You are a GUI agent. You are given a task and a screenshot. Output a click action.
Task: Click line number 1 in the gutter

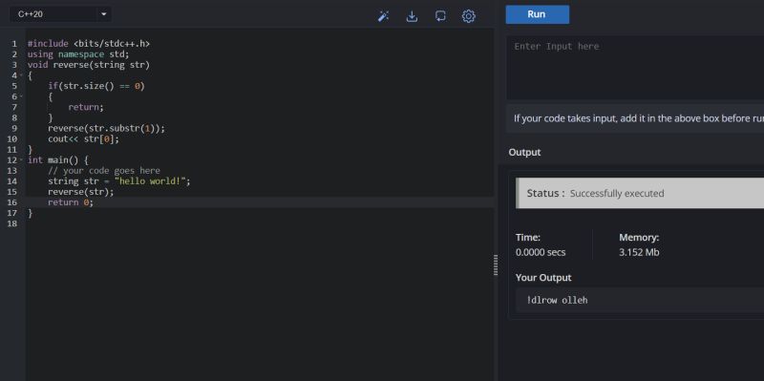point(14,44)
